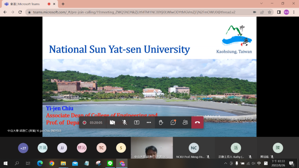This screenshot has width=299, height=168.
Task: Toggle the browser side panel
Action: click(x=279, y=12)
